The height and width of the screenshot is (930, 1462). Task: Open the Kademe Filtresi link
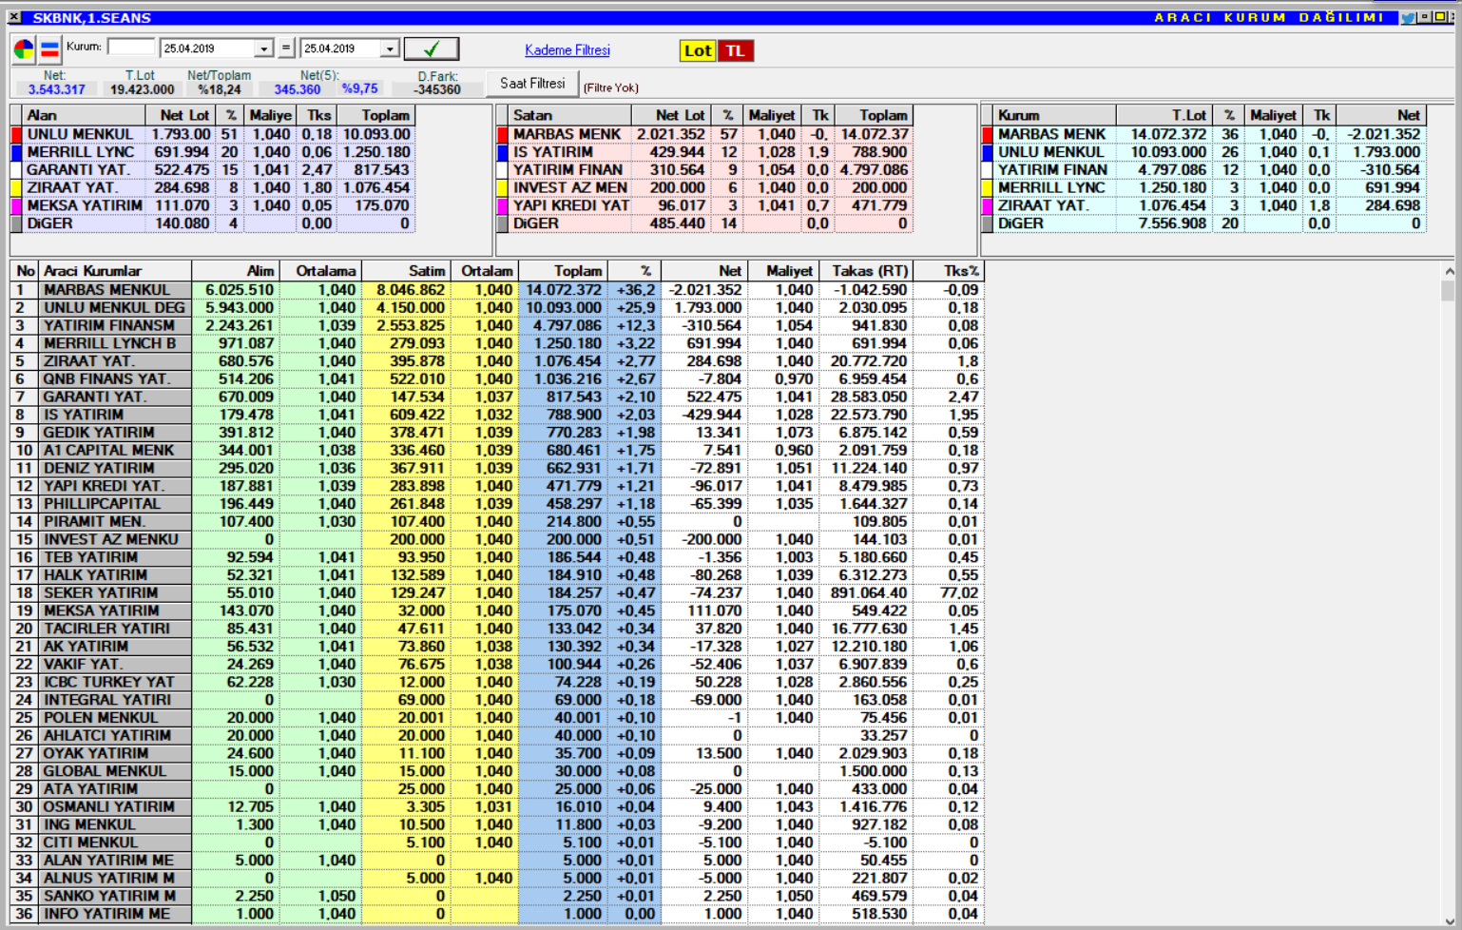[x=567, y=50]
